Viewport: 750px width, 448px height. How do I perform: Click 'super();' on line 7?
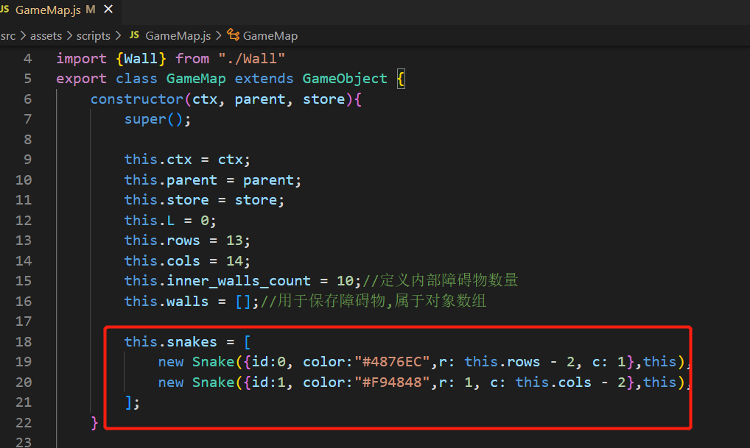coord(158,119)
